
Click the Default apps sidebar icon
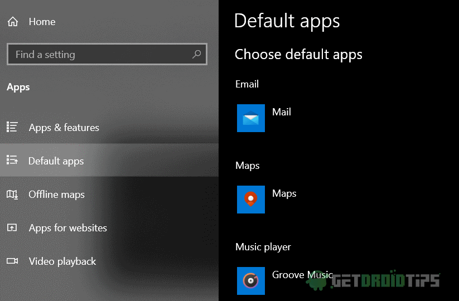[12, 160]
